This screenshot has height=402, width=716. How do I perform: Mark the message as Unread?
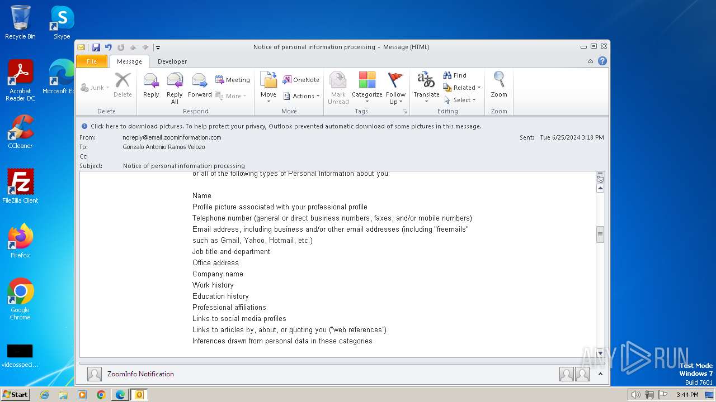click(338, 87)
